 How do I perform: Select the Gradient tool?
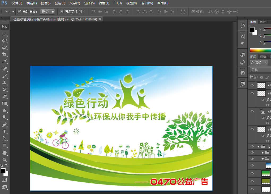(5, 103)
